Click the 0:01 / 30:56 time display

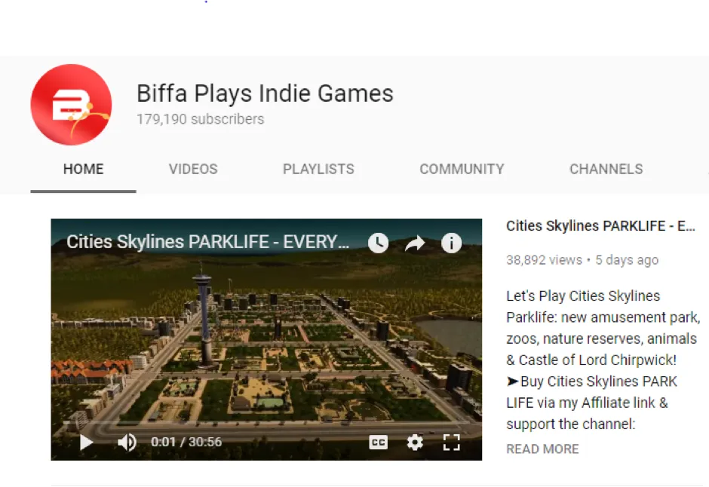point(186,441)
